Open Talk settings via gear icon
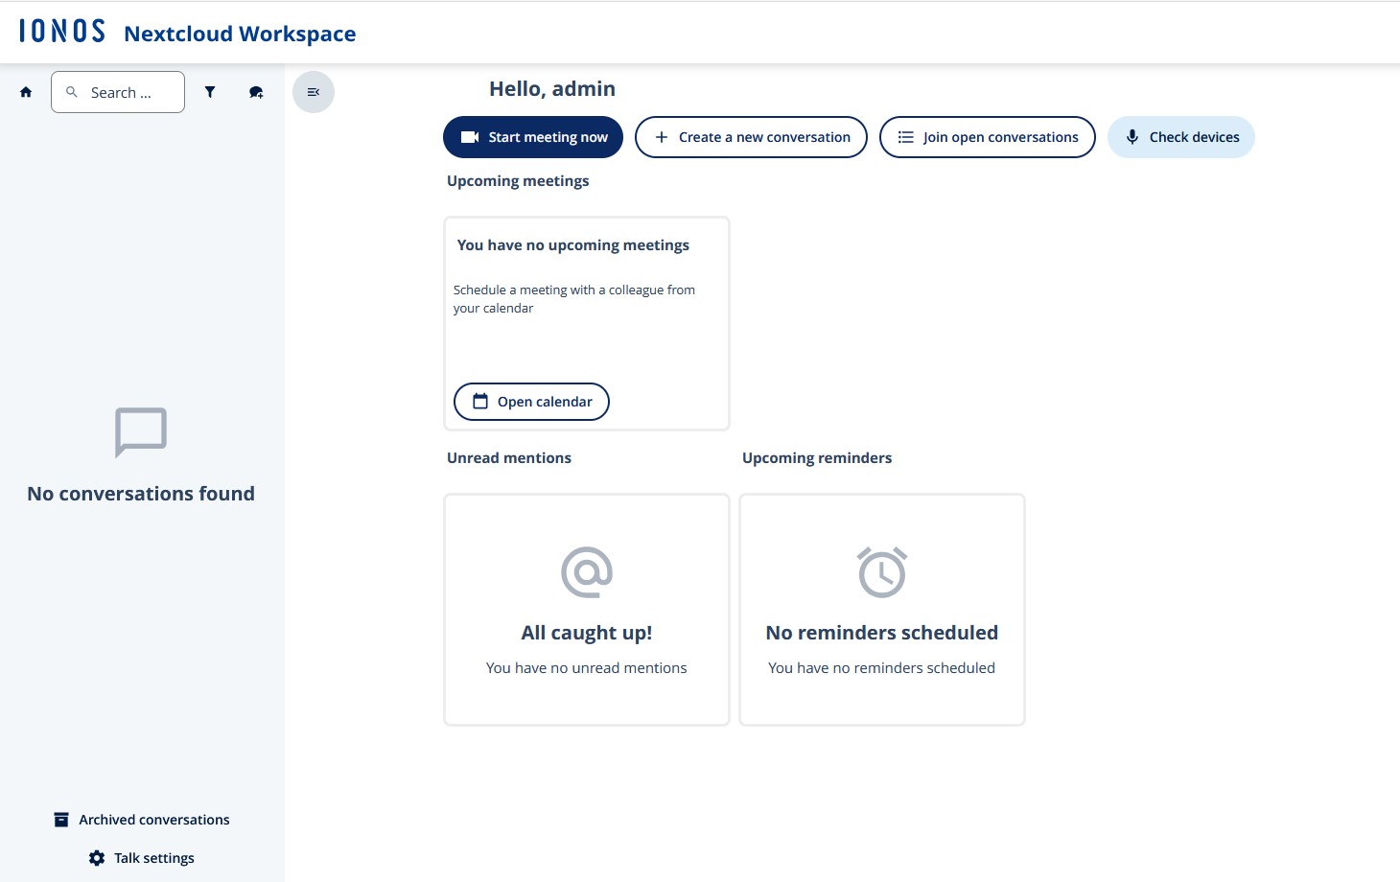The image size is (1400, 882). coord(97,858)
